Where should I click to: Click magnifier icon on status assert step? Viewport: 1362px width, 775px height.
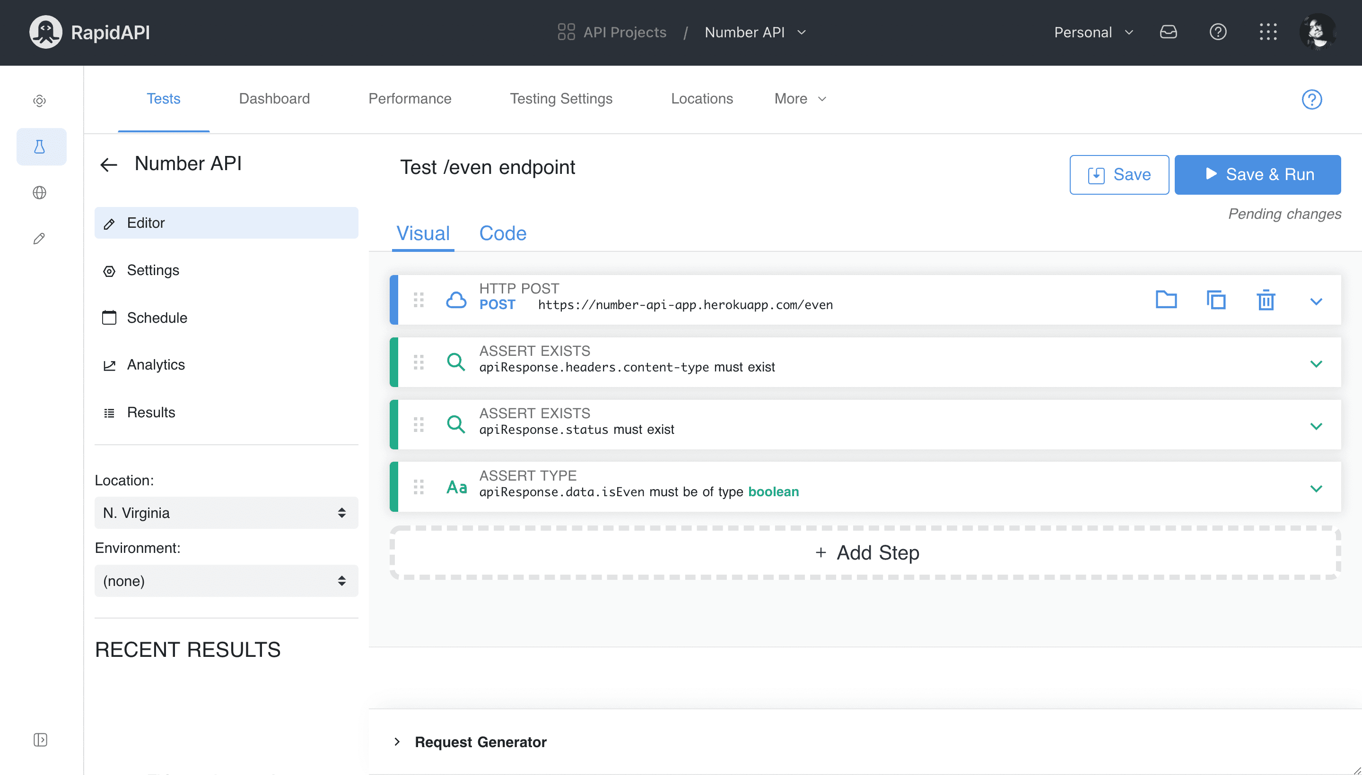click(456, 424)
